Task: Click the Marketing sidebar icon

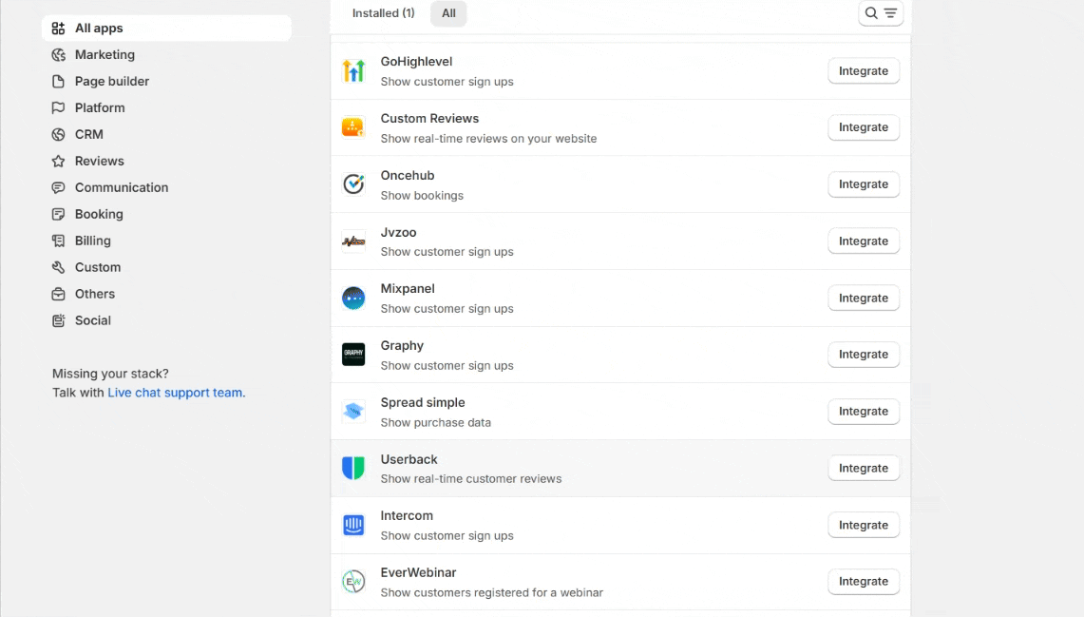Action: [58, 54]
